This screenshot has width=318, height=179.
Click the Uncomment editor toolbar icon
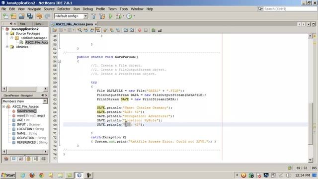[159, 30]
